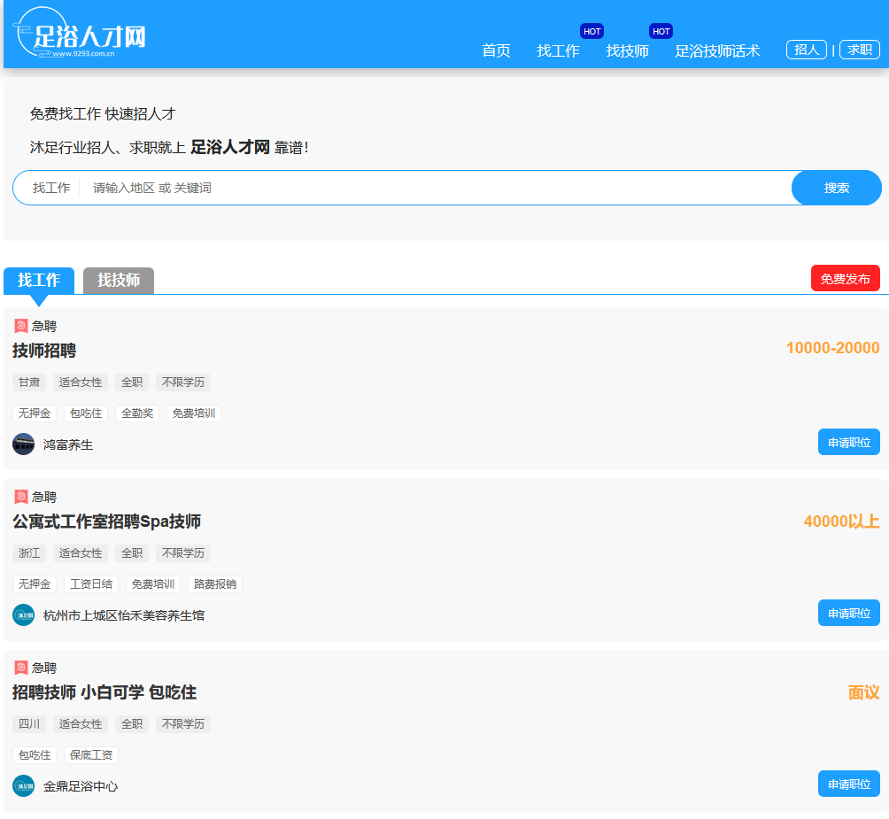Click the 急聘 icon on Spa技师 listing
The height and width of the screenshot is (819, 889).
(x=19, y=496)
